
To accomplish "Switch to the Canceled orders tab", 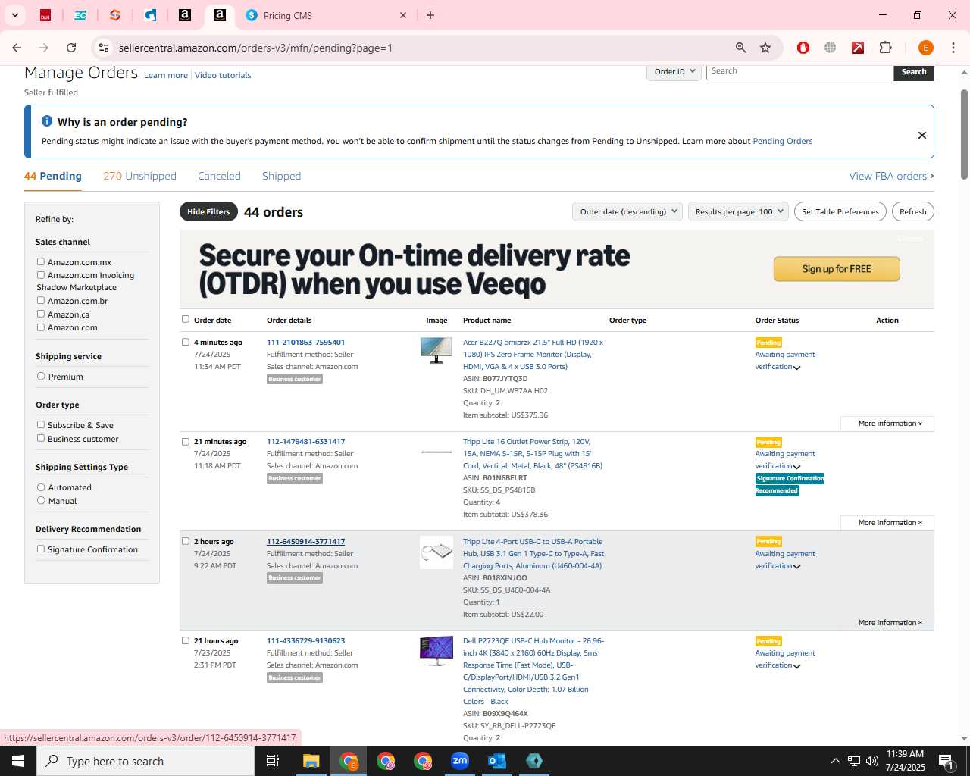I will (219, 176).
